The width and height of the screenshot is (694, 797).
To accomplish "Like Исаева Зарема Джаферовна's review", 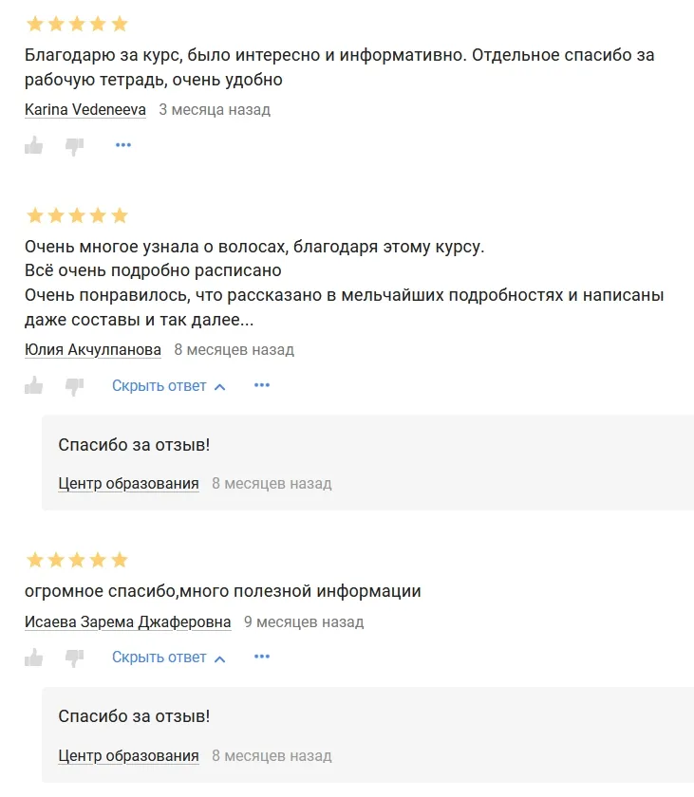I will tap(34, 657).
